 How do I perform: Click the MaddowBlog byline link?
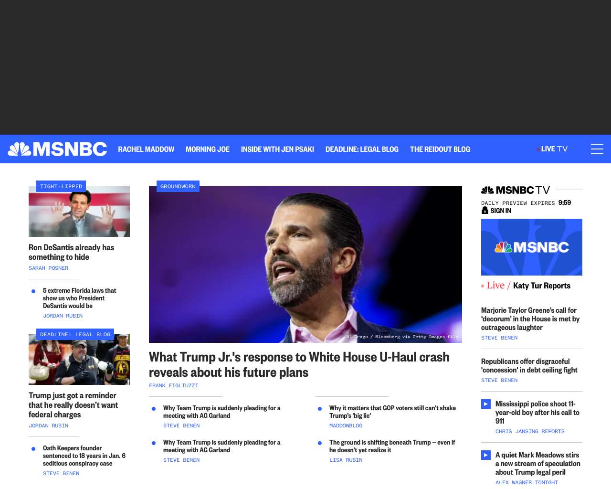tap(346, 425)
